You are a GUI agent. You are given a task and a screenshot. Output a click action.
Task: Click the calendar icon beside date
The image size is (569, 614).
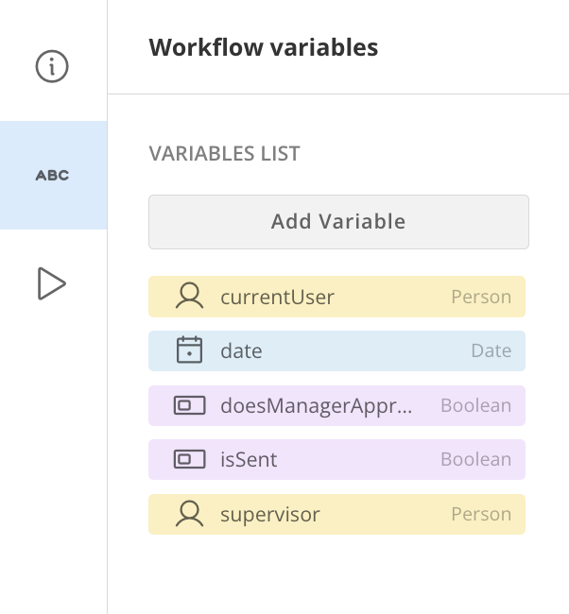[190, 351]
